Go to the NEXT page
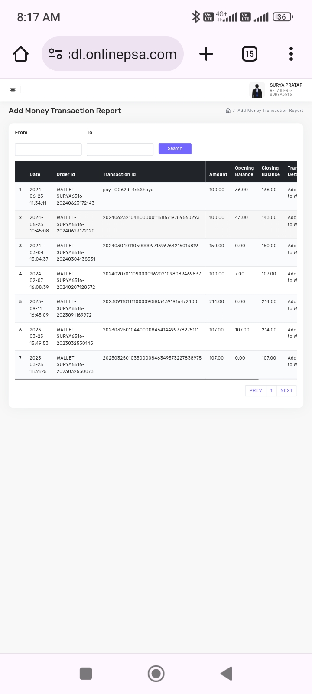 pos(286,391)
